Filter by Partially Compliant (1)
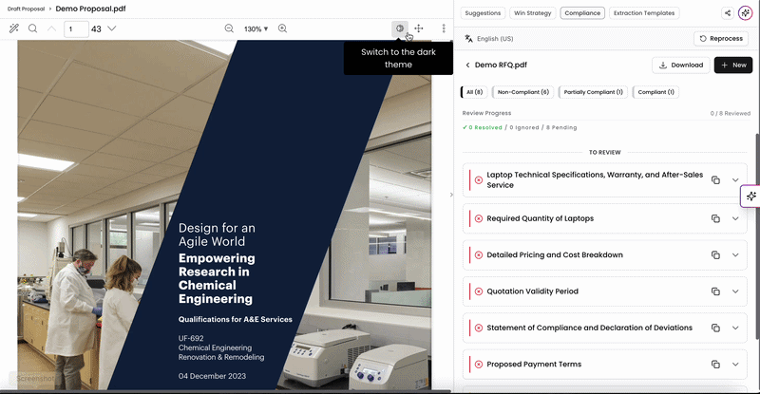 point(593,92)
